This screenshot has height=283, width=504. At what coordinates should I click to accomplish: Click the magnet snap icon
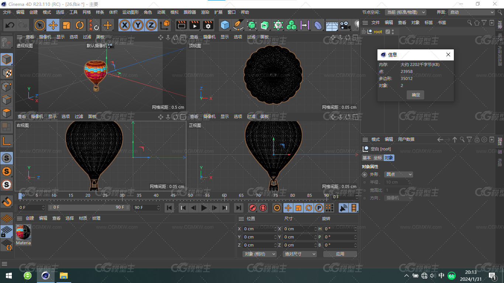7,201
